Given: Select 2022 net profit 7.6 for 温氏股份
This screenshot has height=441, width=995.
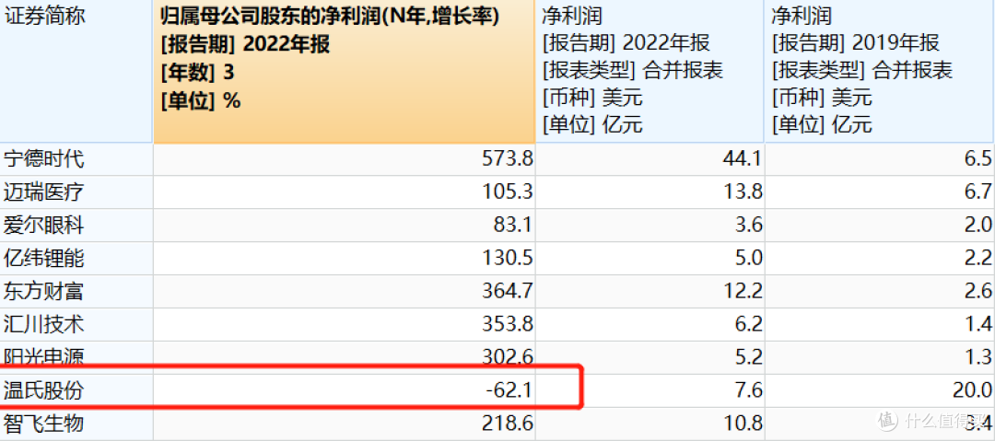Looking at the screenshot, I should (650, 390).
